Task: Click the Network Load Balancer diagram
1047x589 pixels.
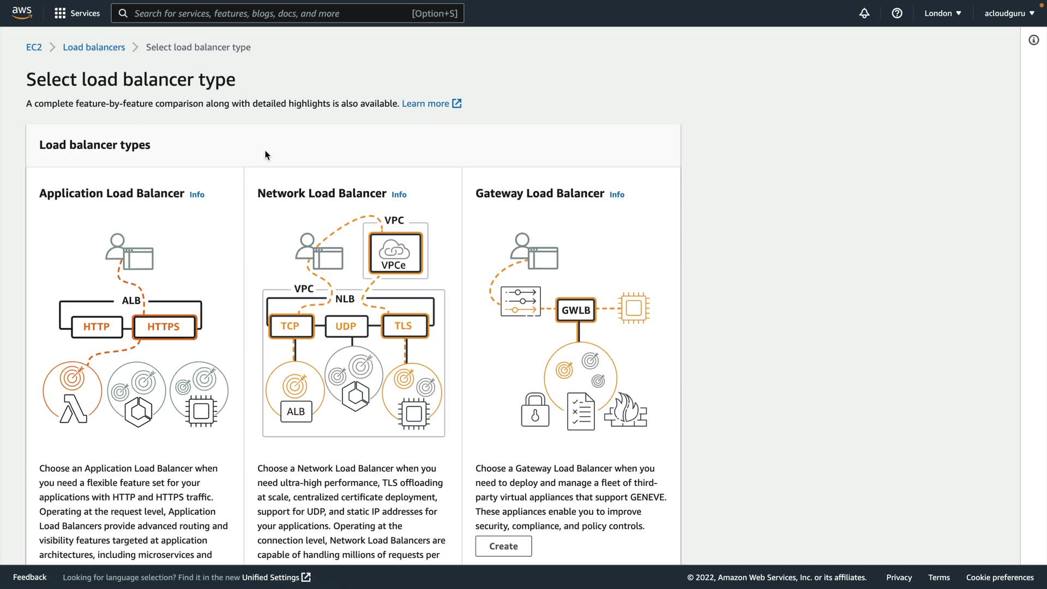Action: pyautogui.click(x=353, y=327)
